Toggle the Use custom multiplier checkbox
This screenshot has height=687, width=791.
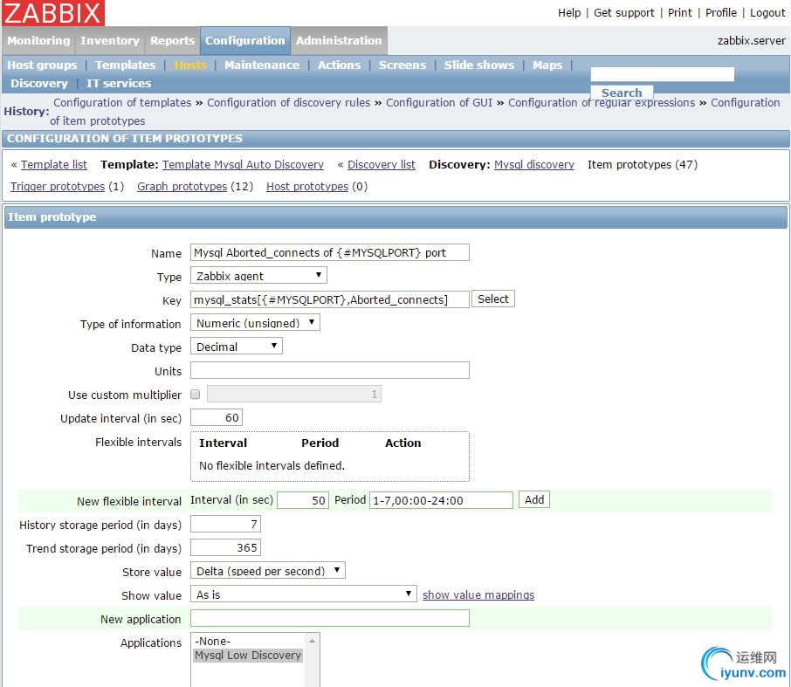pyautogui.click(x=196, y=395)
